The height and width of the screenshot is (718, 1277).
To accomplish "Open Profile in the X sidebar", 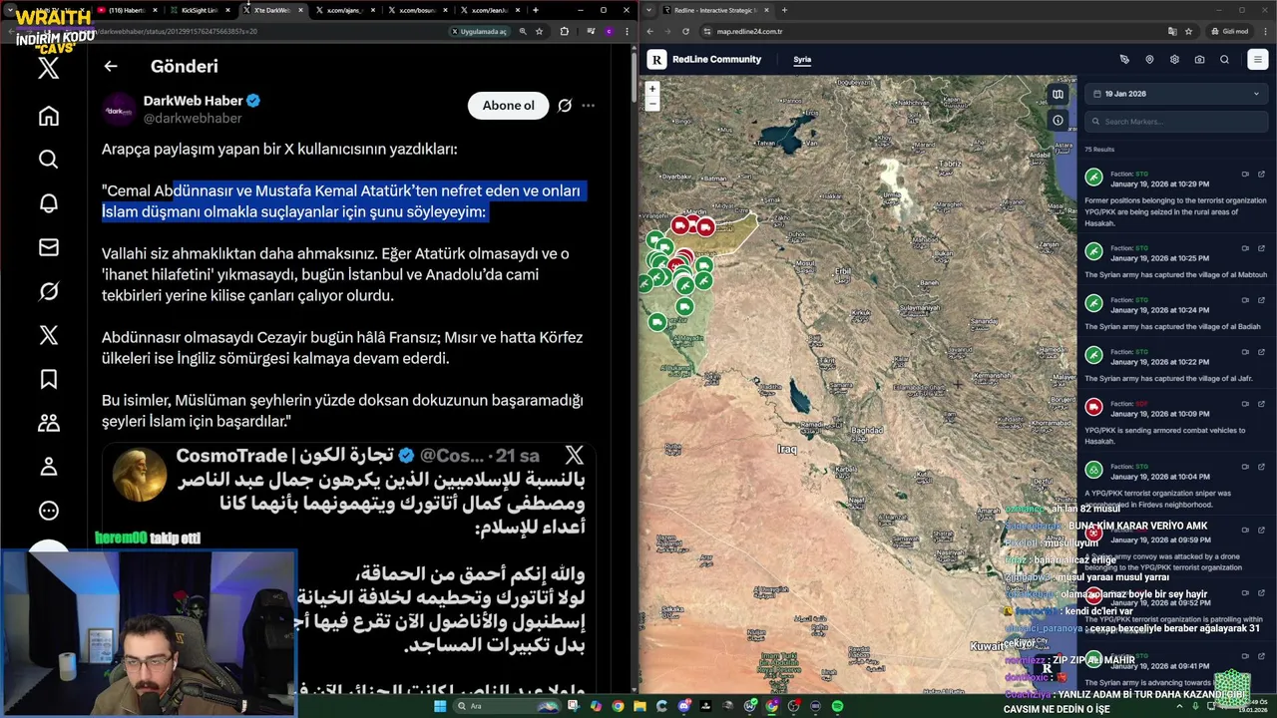I will pyautogui.click(x=49, y=467).
